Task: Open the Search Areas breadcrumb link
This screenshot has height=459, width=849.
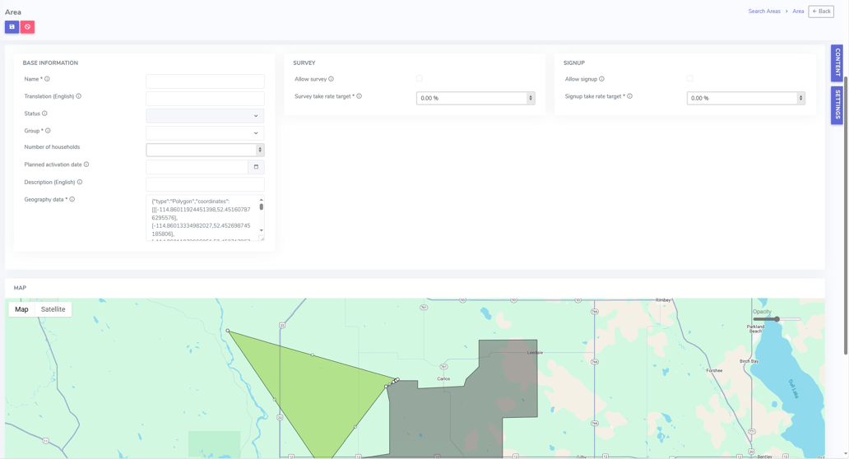Action: click(x=763, y=12)
